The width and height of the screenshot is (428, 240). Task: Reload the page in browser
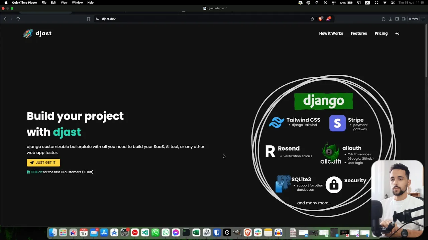coord(18,19)
